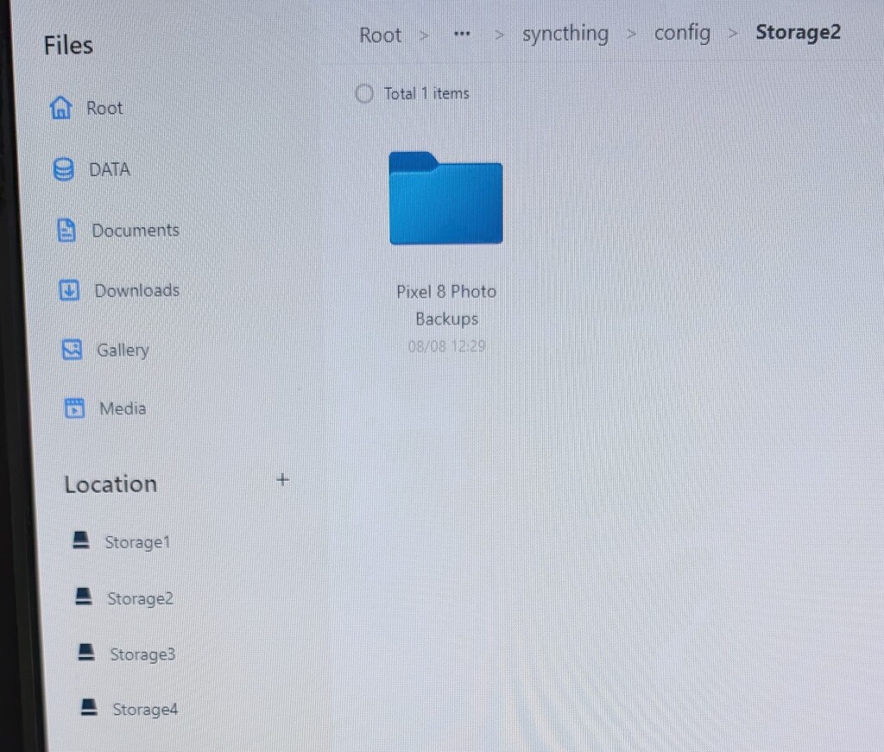Open the Downloads sidebar icon
884x752 pixels.
point(68,290)
